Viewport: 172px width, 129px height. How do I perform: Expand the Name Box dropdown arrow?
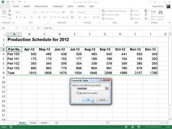point(16,28)
